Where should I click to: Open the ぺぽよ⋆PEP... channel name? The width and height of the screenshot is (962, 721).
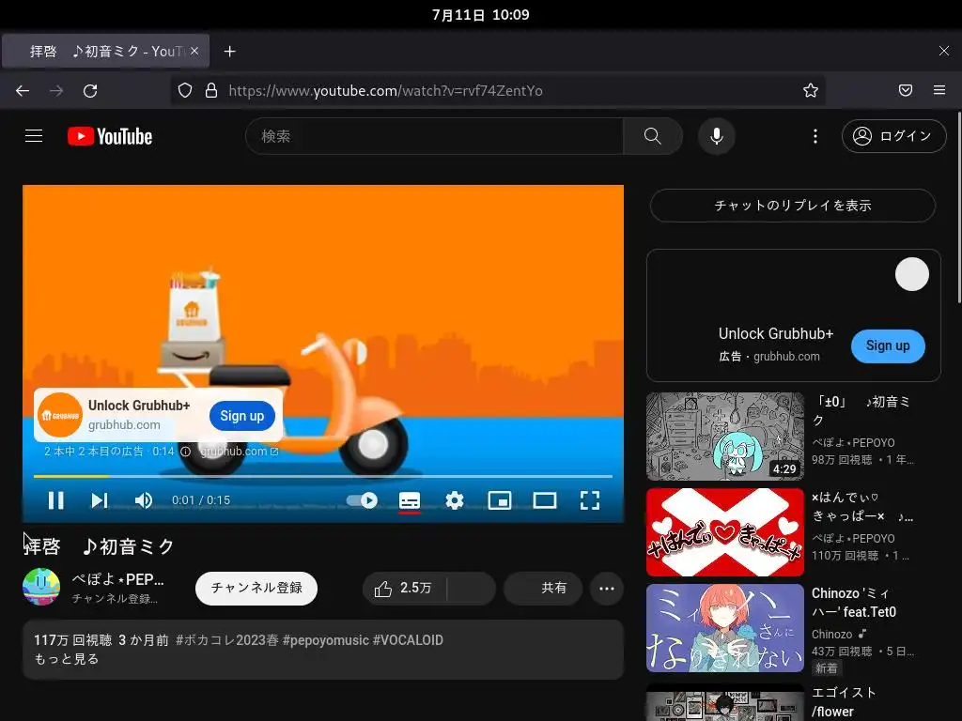coord(117,579)
